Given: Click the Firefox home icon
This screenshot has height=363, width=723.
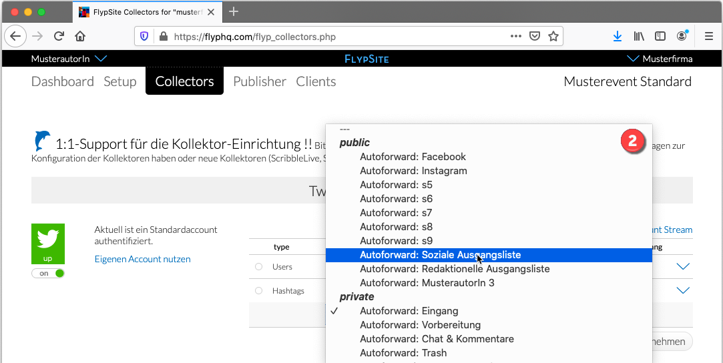Looking at the screenshot, I should click(80, 37).
